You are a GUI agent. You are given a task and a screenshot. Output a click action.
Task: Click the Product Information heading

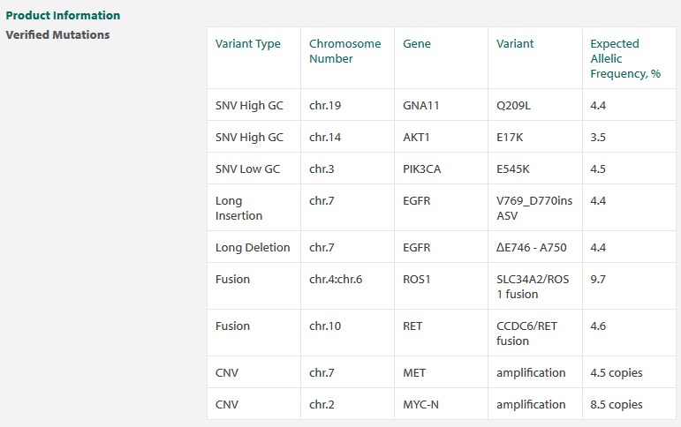63,16
